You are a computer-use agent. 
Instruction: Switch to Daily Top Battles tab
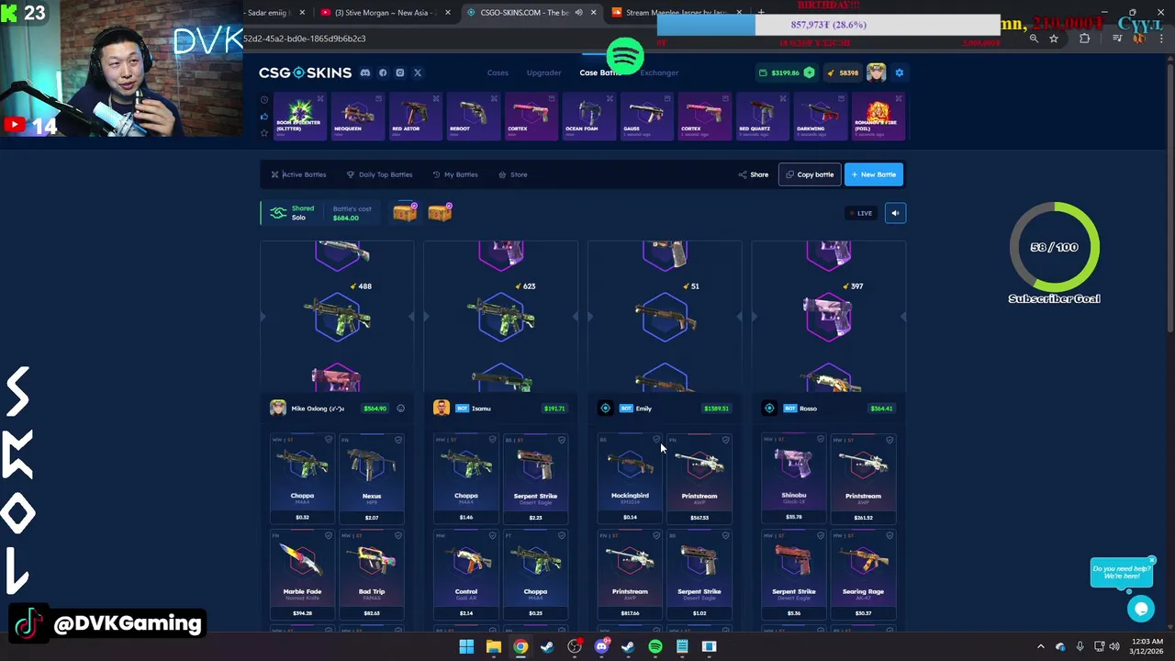pyautogui.click(x=379, y=174)
